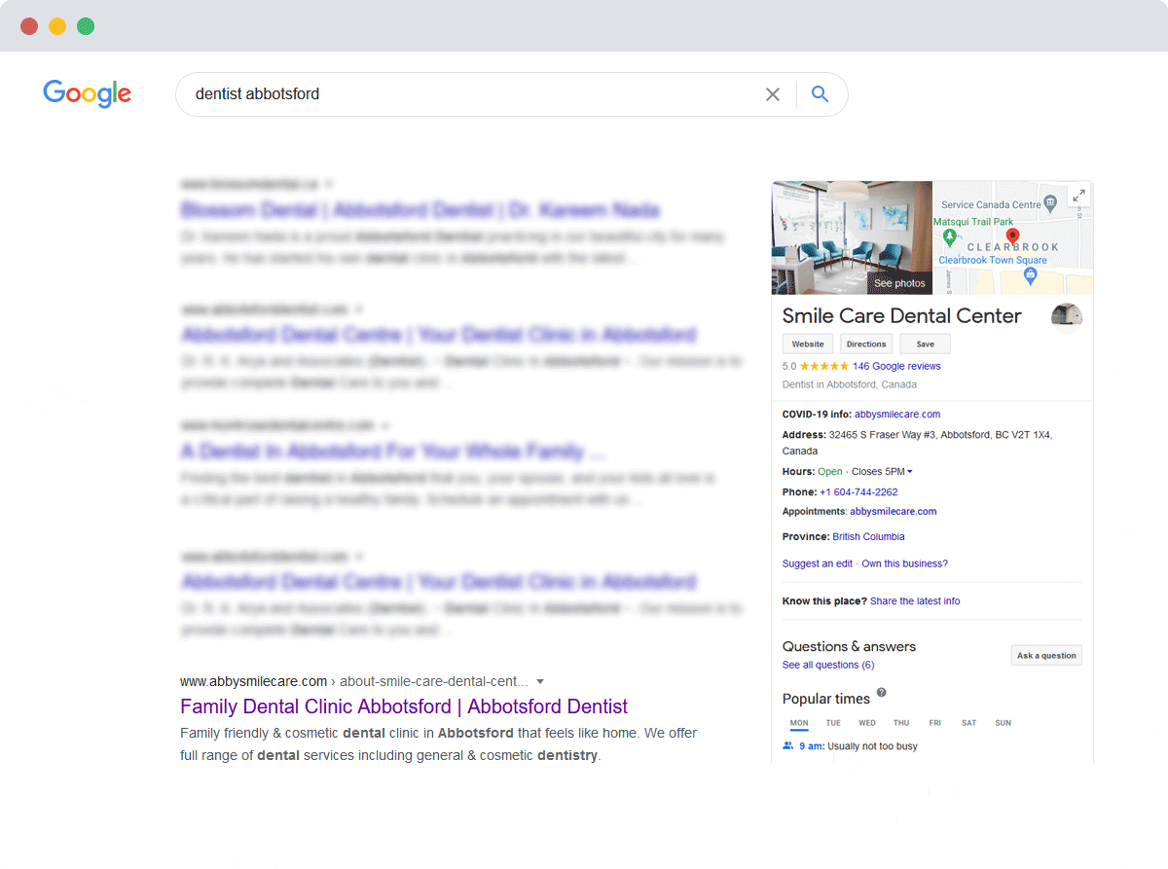Image resolution: width=1168 pixels, height=869 pixels.
Task: Click the red close window dot
Action: coord(29,26)
